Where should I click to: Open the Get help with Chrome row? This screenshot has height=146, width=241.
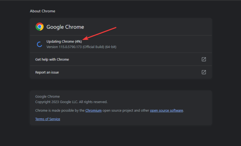click(52, 59)
